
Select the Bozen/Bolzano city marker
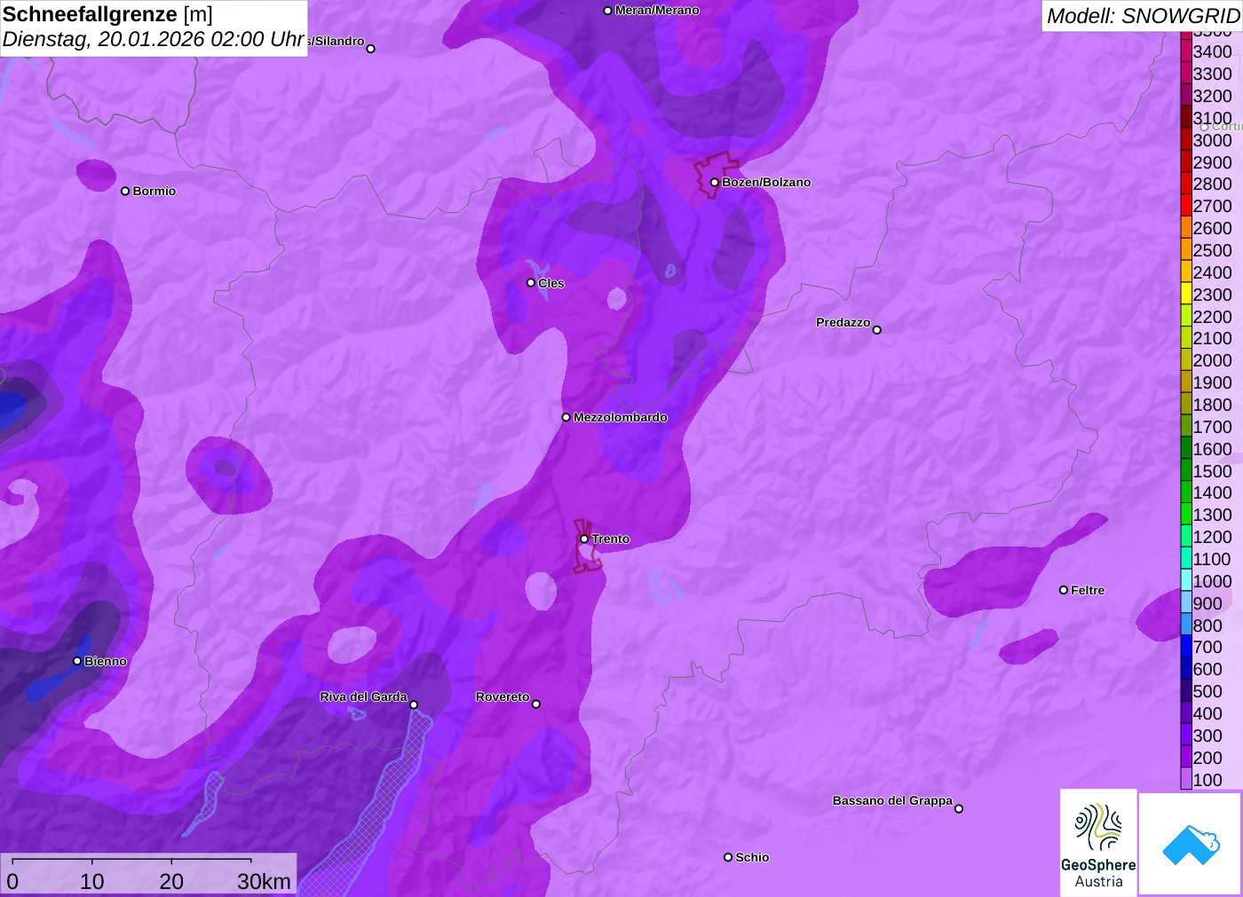[714, 183]
